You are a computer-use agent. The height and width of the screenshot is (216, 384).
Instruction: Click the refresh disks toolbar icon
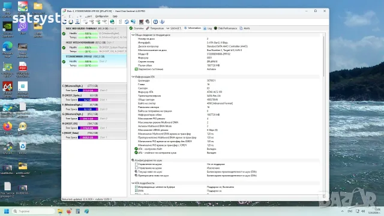pyautogui.click(x=65, y=22)
